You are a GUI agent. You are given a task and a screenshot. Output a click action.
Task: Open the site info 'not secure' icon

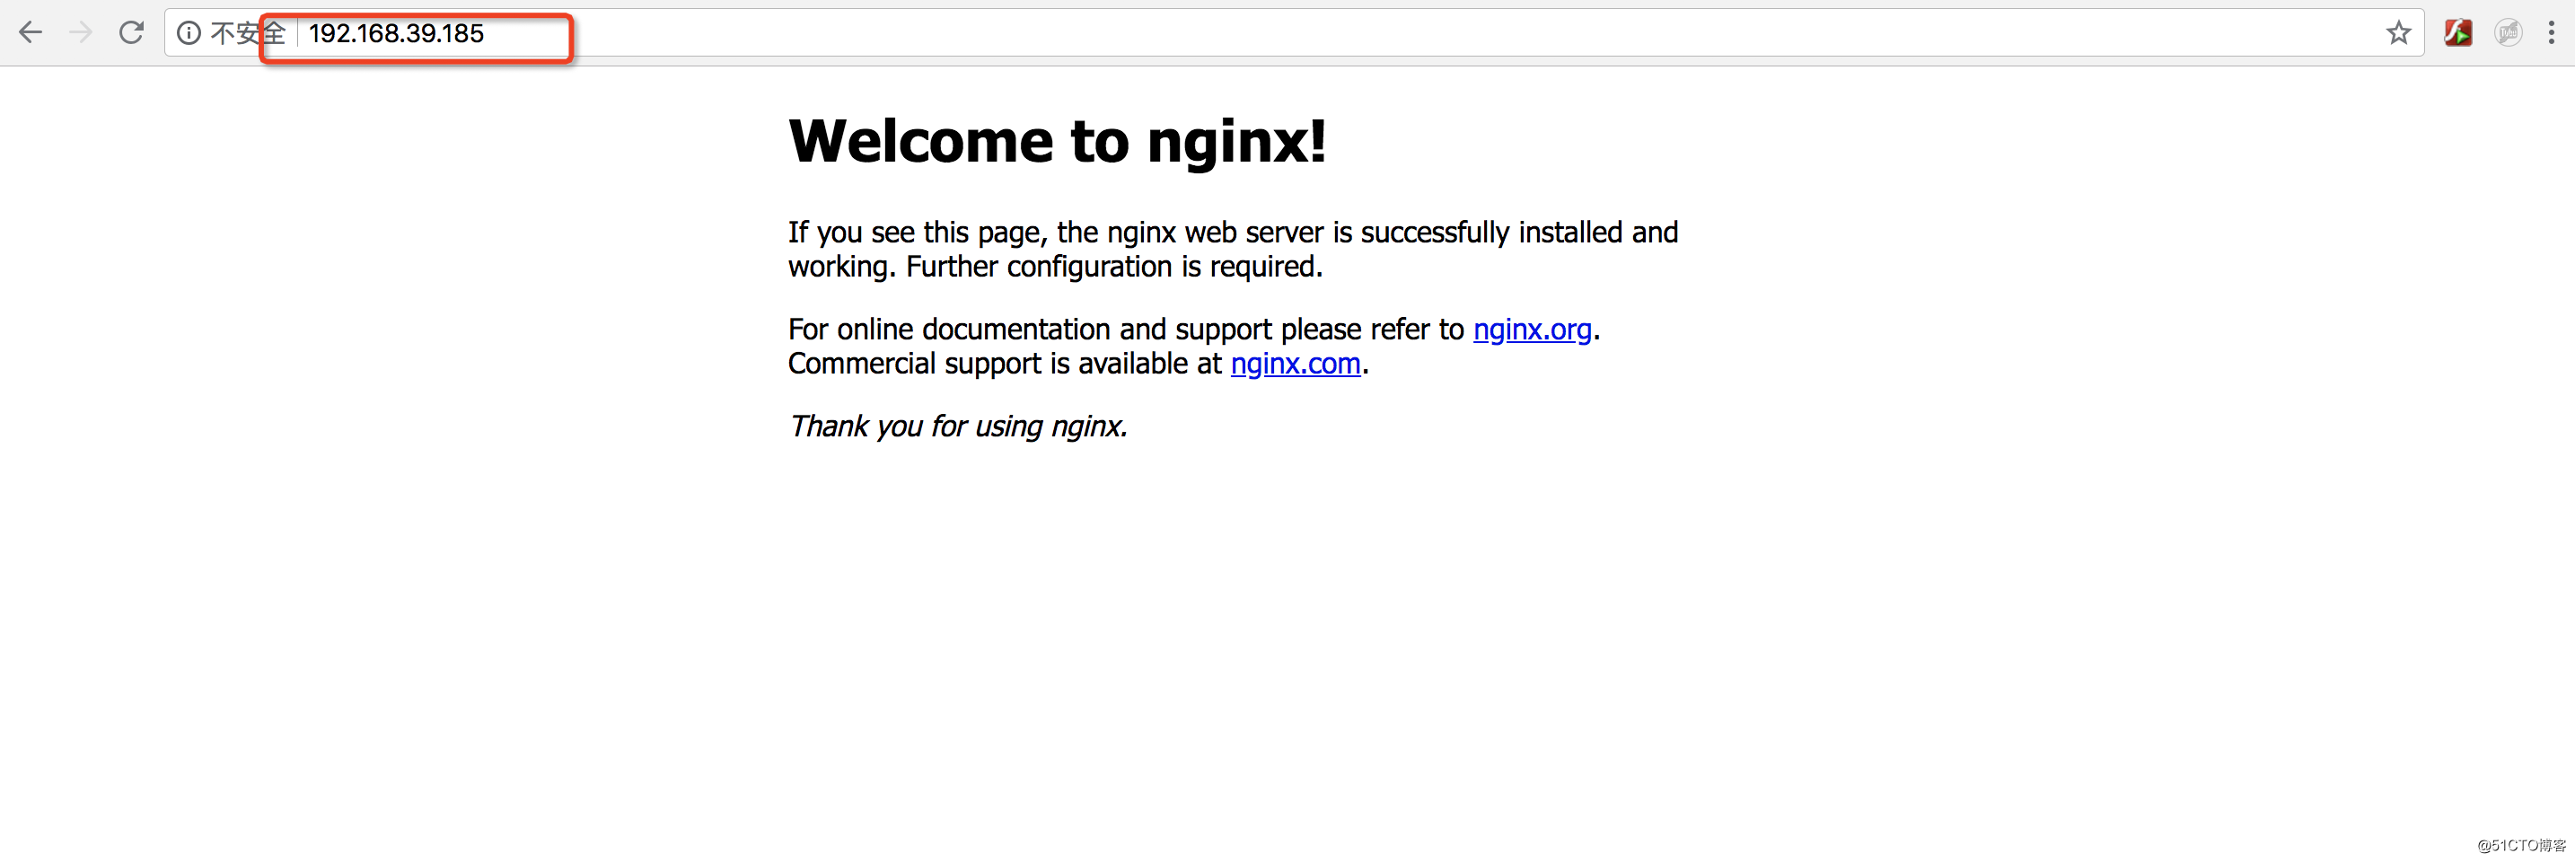(x=189, y=33)
